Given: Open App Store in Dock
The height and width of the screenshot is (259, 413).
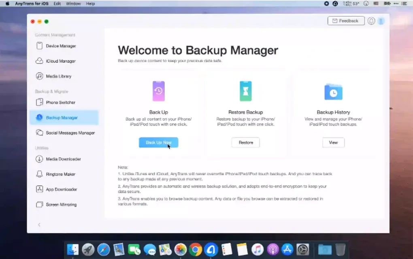Looking at the screenshot, I should [x=287, y=250].
